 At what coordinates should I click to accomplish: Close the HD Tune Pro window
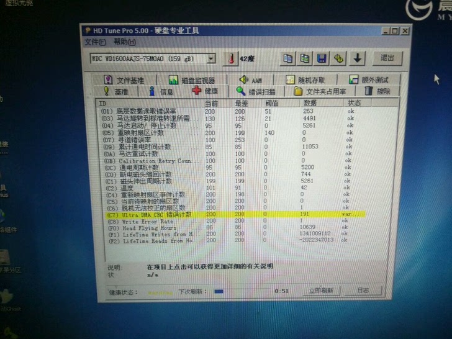[x=405, y=30]
